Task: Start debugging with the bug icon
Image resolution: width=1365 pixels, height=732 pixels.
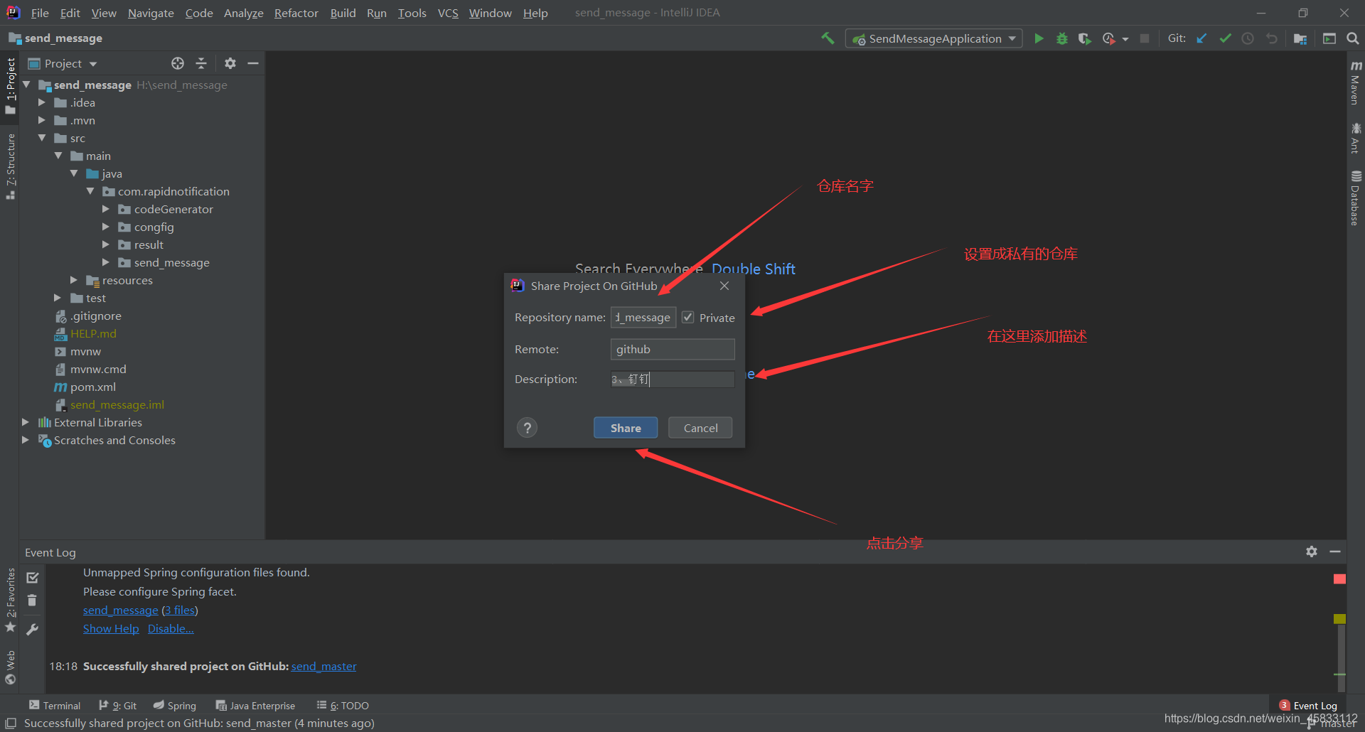Action: tap(1061, 38)
